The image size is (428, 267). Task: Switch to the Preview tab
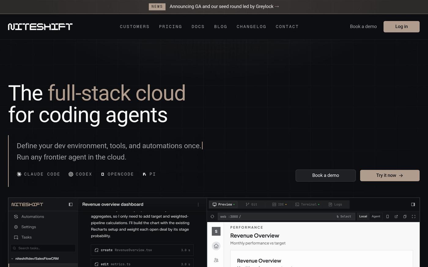pyautogui.click(x=224, y=204)
